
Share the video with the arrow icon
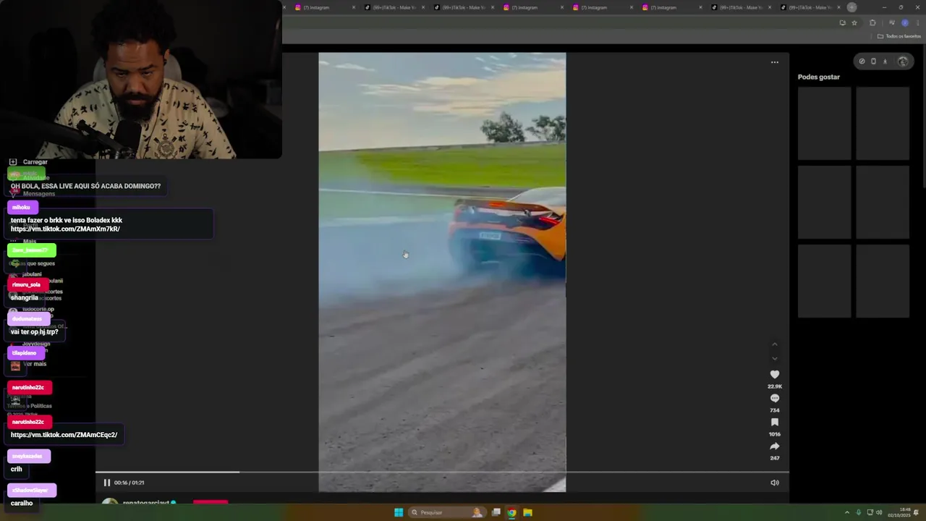tap(775, 446)
